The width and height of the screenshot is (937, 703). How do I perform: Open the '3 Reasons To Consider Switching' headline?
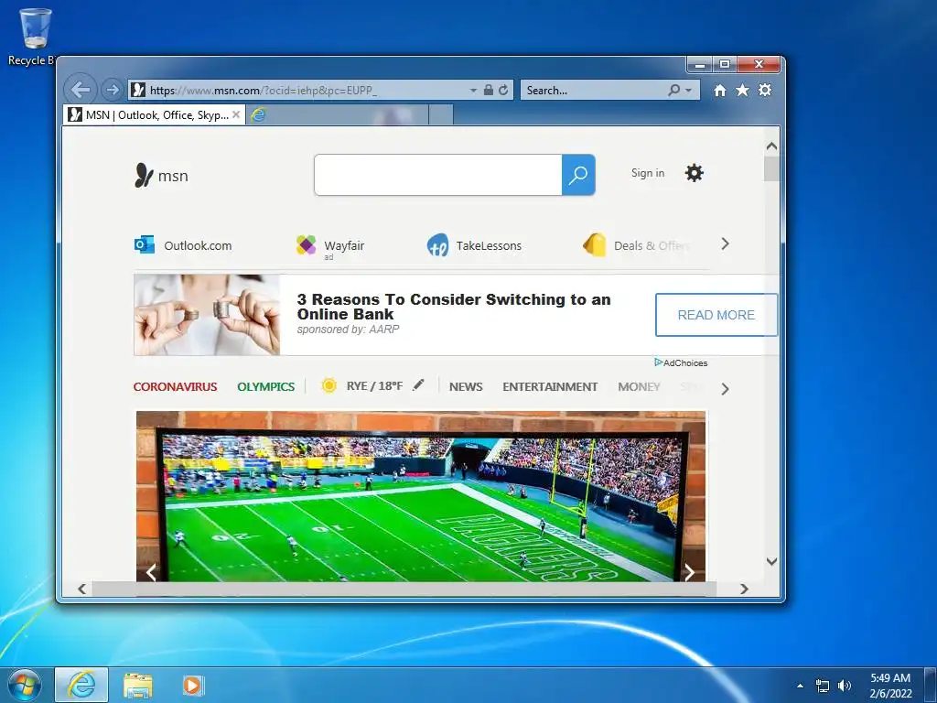pyautogui.click(x=454, y=307)
